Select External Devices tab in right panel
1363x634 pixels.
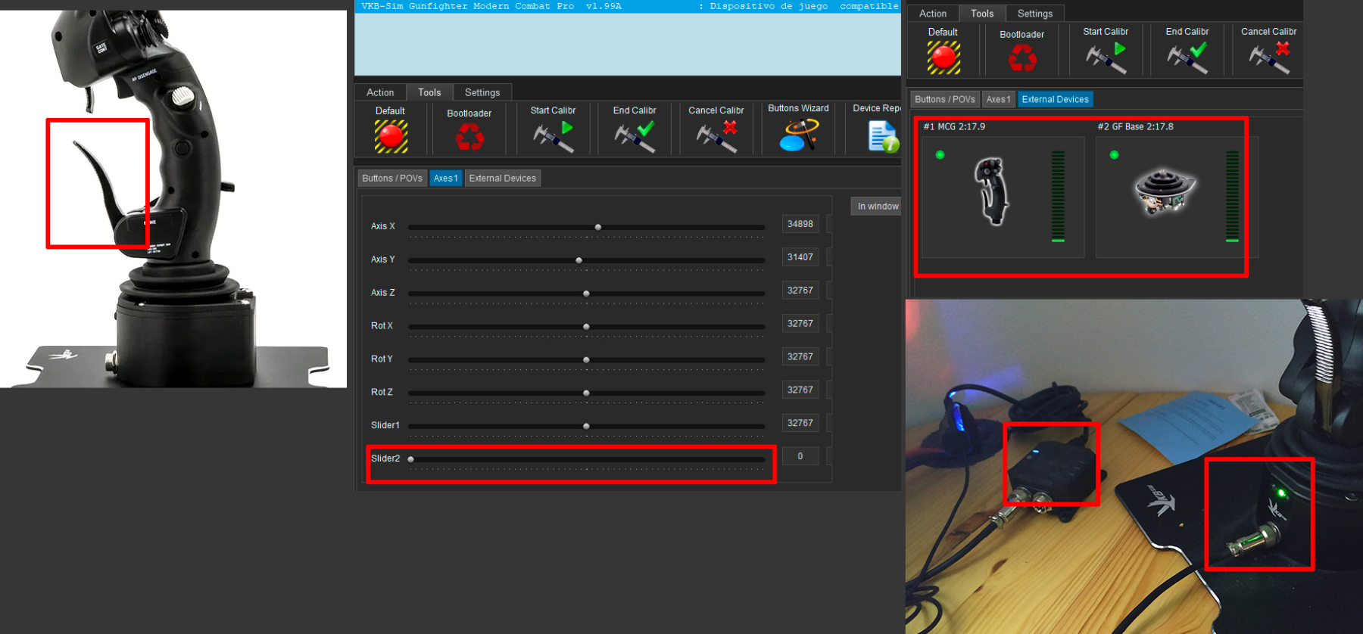click(x=1056, y=99)
